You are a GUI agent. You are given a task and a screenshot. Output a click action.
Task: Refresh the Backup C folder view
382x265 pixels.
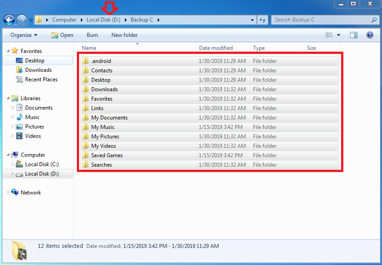[262, 20]
